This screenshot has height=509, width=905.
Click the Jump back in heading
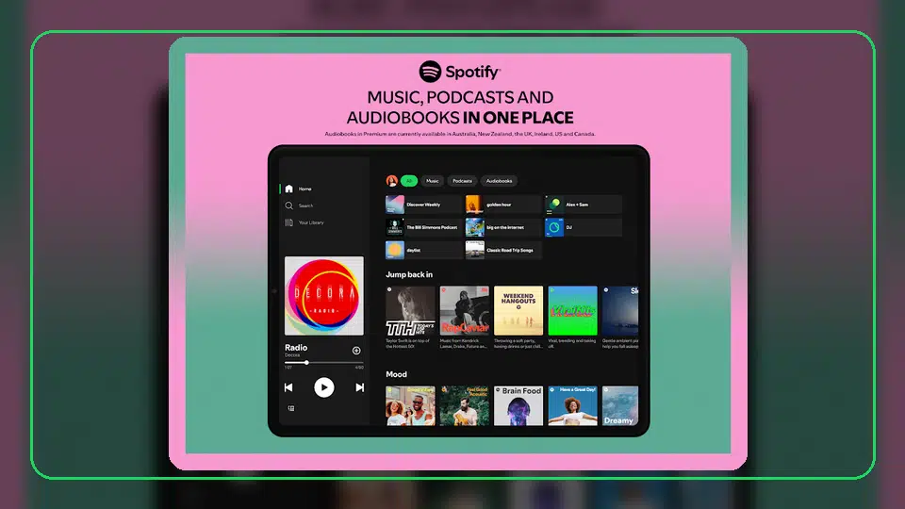pyautogui.click(x=408, y=274)
